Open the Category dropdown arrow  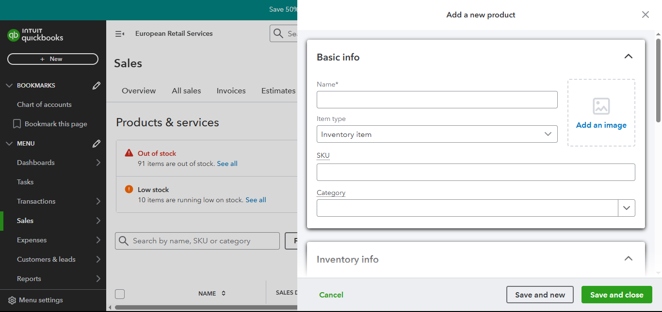[626, 208]
